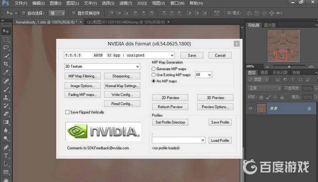Switch to the 直方图 panel tab

pyautogui.click(x=270, y=25)
